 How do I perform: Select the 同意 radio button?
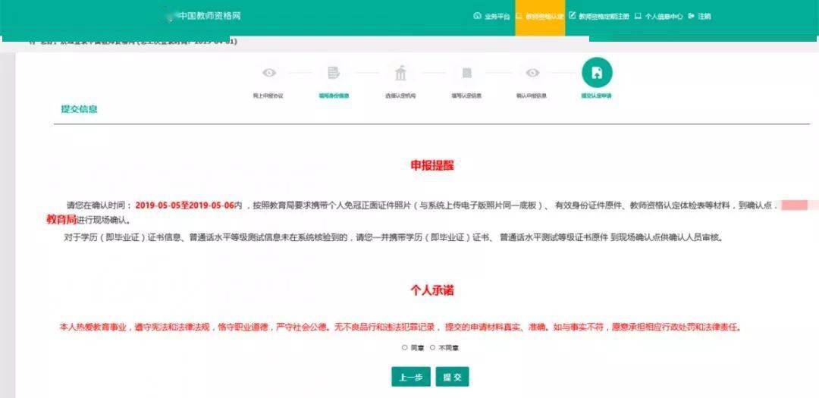[404, 347]
